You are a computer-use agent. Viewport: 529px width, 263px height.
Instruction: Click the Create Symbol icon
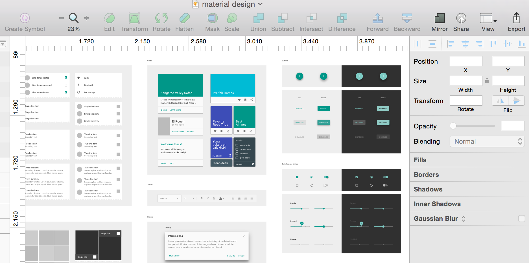point(25,18)
